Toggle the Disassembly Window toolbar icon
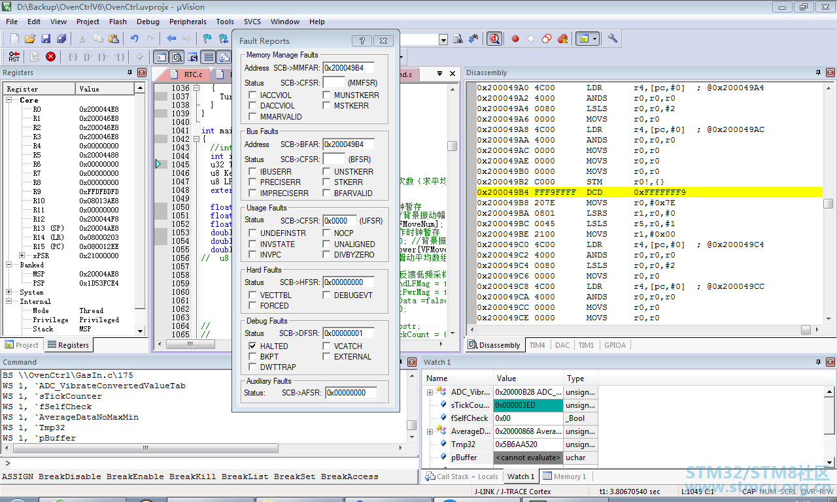 pyautogui.click(x=177, y=57)
